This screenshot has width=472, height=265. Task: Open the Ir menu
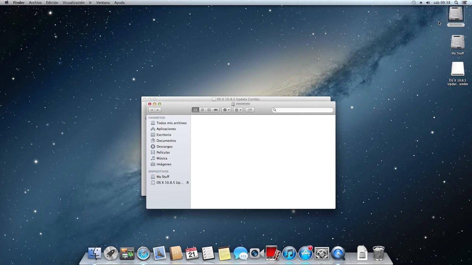coord(90,3)
